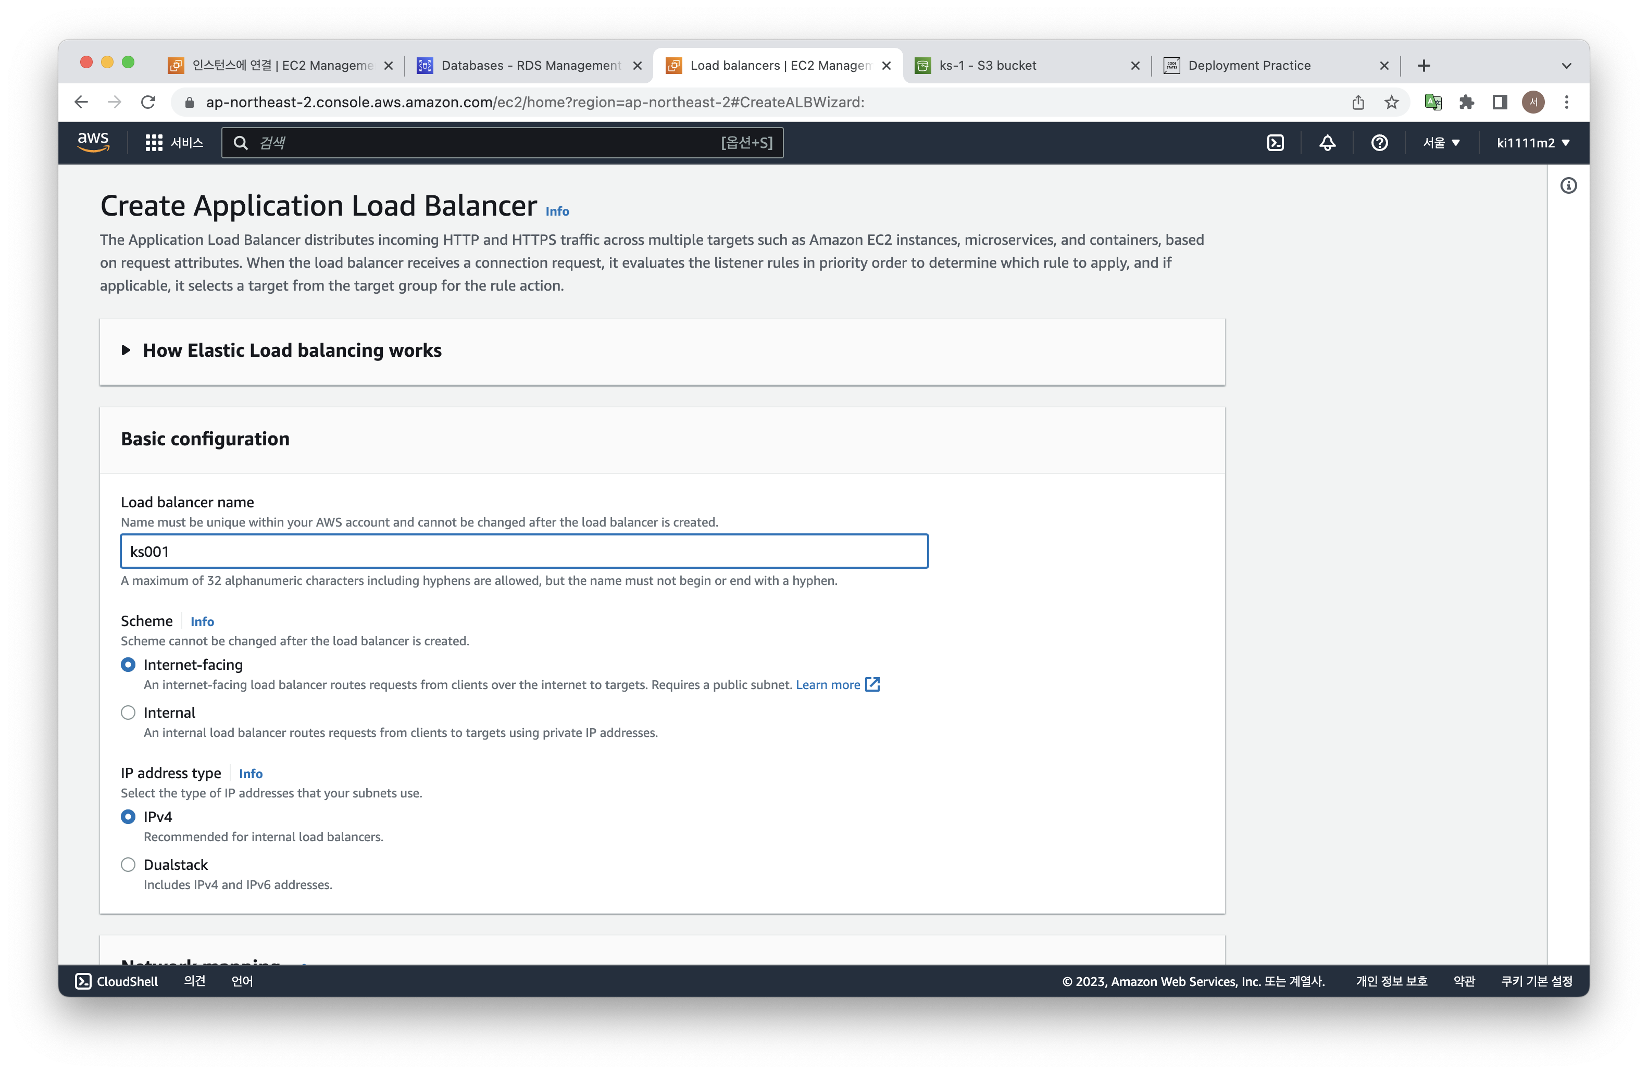Screen dimensions: 1648x1074
Task: Open a new browser tab with plus icon
Action: click(x=1423, y=66)
